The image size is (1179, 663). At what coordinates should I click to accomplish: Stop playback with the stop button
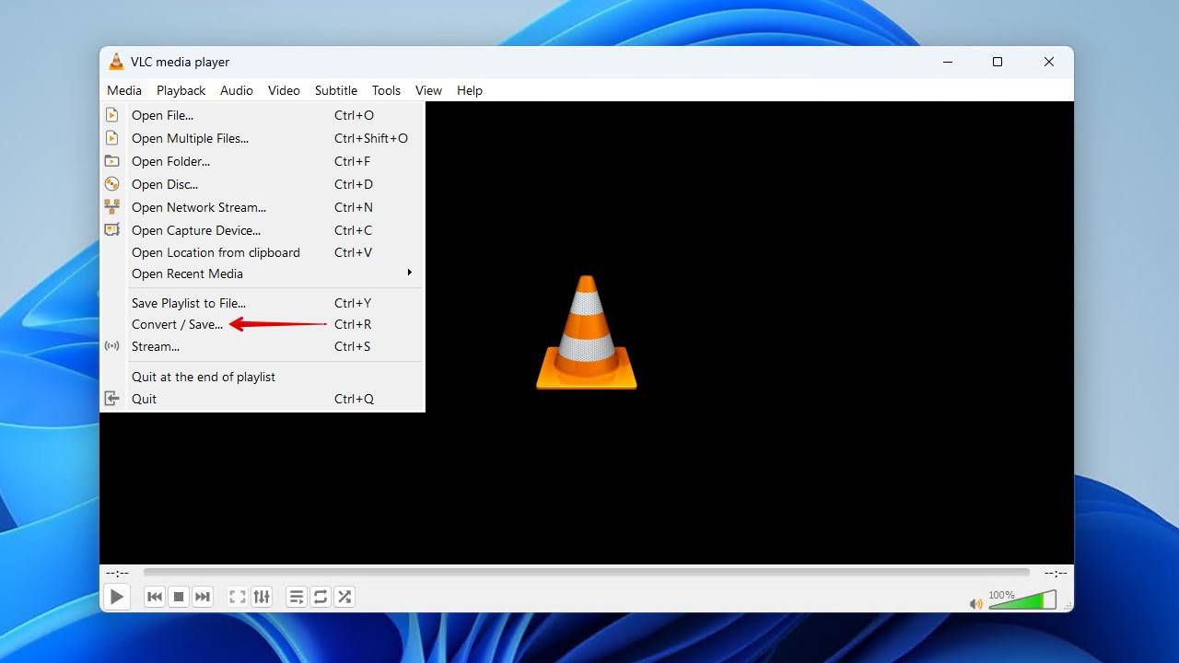(179, 597)
